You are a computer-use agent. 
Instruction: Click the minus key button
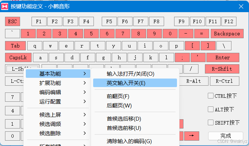click(x=186, y=34)
